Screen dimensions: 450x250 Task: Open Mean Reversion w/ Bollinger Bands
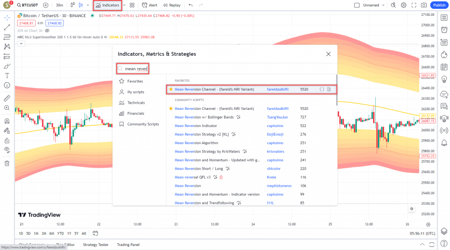coord(204,117)
